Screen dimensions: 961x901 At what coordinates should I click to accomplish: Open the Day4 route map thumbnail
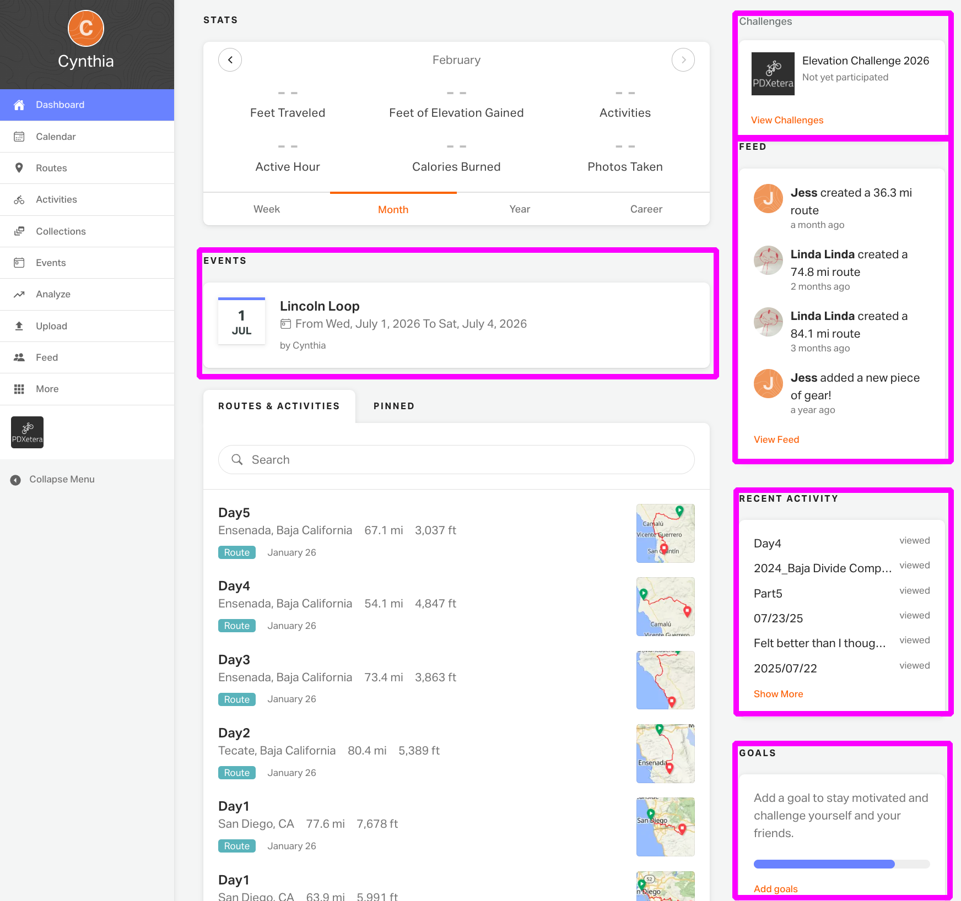coord(666,607)
